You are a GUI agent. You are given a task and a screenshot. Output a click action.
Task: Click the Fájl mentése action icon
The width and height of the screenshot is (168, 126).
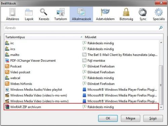[84, 61]
